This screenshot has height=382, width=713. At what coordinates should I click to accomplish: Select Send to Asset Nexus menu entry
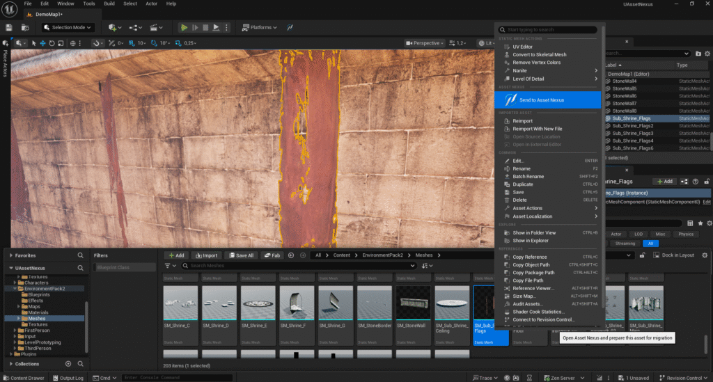542,100
